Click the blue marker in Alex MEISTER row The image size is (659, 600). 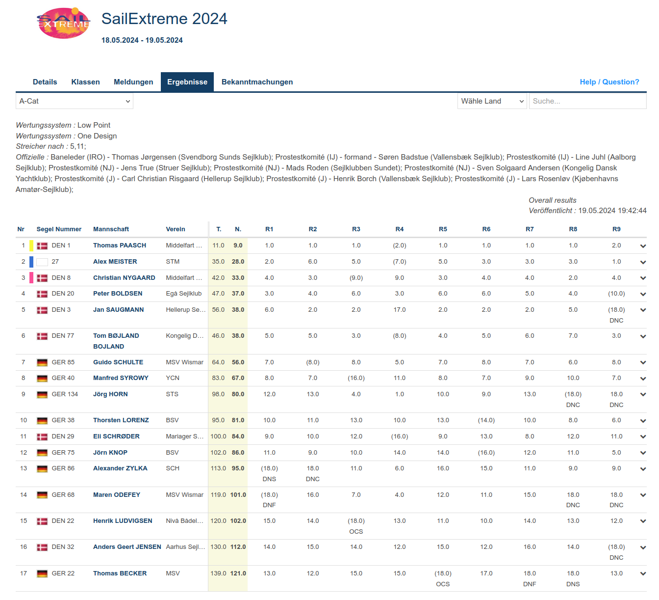31,262
